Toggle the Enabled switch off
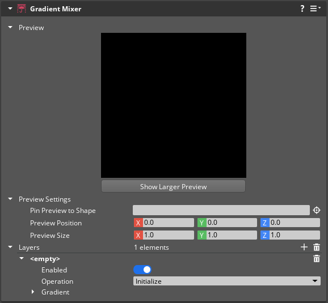Viewport: 328px width, 303px height. (142, 270)
